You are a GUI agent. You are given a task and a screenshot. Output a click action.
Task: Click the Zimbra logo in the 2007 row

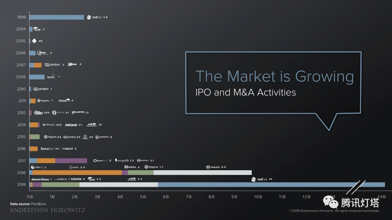tap(52, 65)
